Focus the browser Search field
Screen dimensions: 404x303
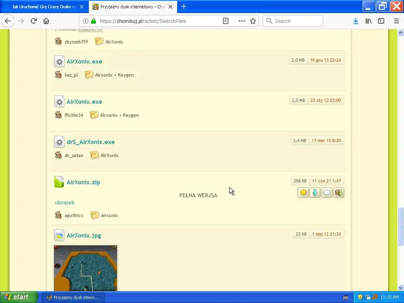click(293, 21)
